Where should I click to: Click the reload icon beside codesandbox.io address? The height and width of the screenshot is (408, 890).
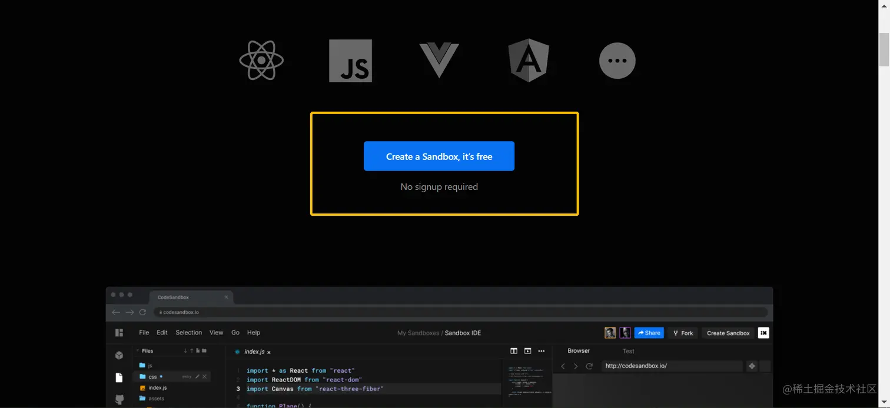click(142, 312)
